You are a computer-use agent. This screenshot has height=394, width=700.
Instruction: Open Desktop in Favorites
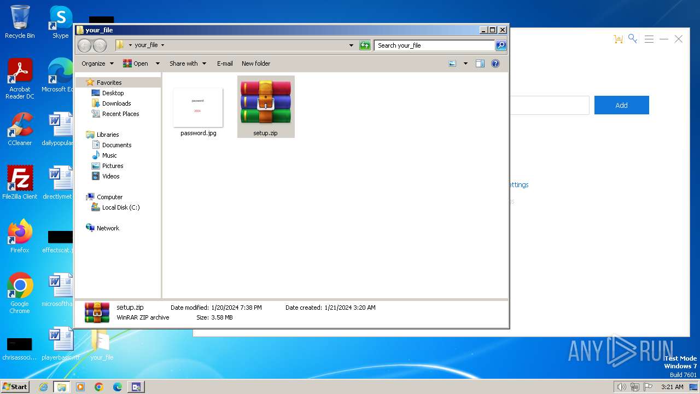click(113, 93)
